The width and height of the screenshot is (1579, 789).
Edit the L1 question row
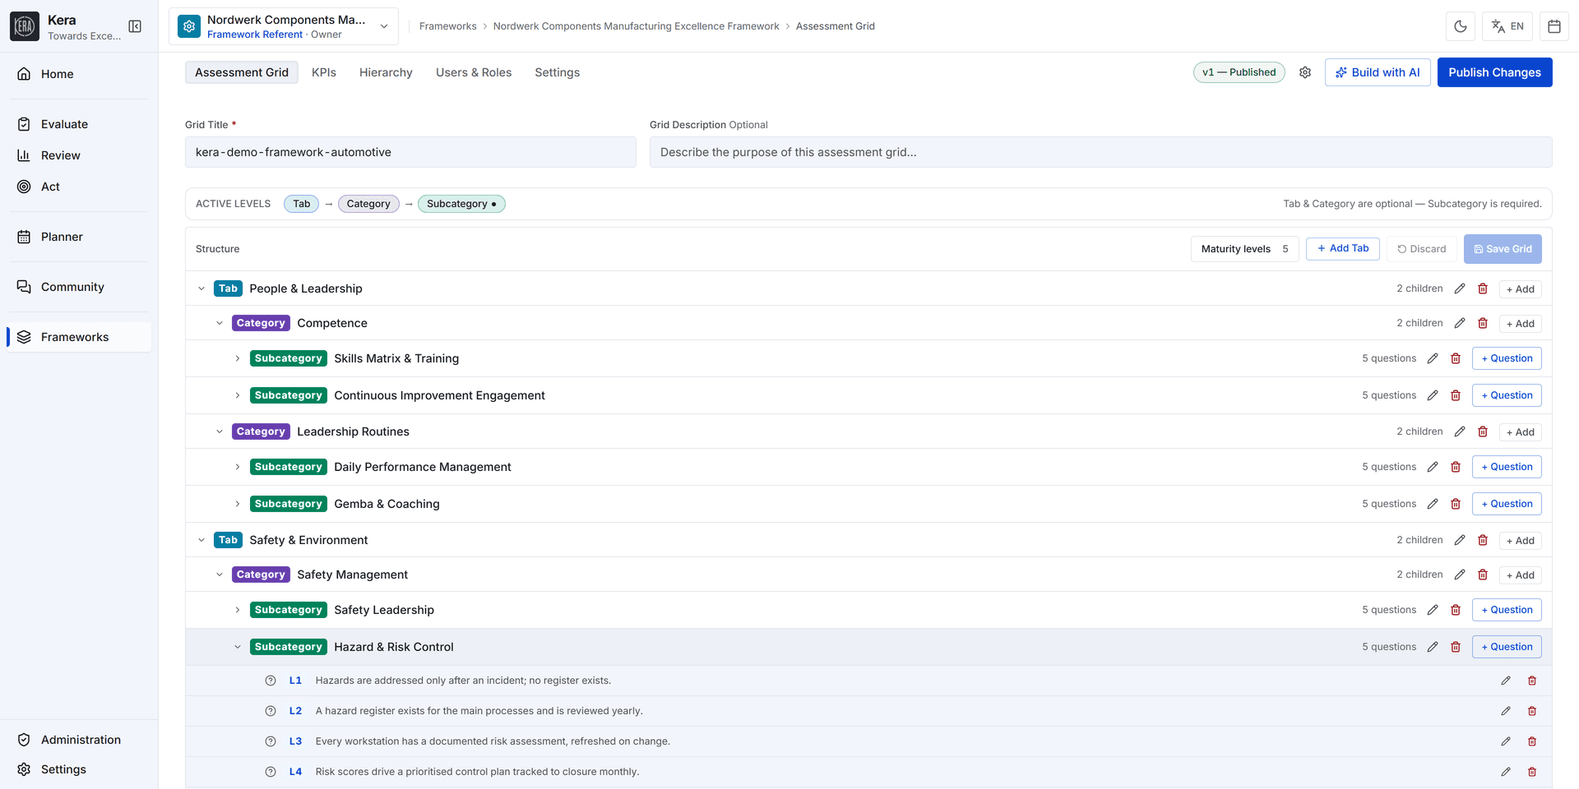(x=1506, y=681)
